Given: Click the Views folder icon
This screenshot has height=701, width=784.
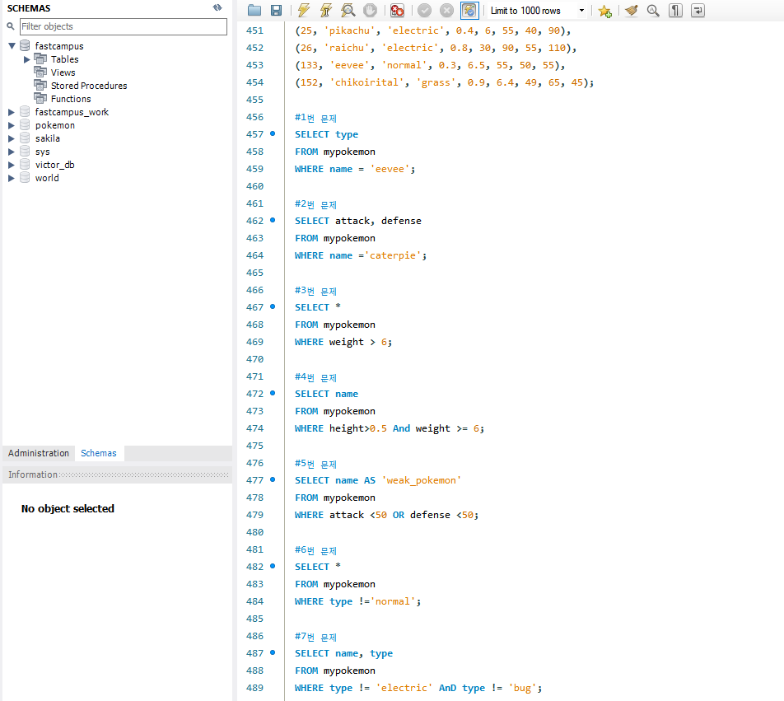Looking at the screenshot, I should (40, 72).
